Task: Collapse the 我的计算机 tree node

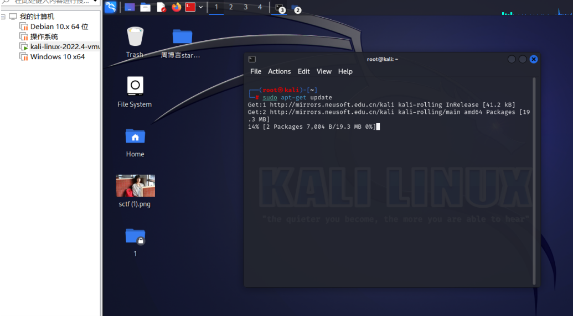Action: point(3,17)
